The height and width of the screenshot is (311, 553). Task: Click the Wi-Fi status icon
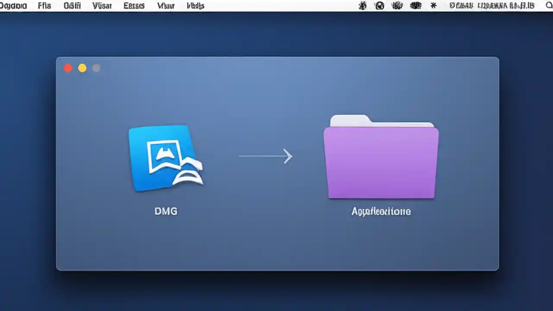click(x=397, y=6)
